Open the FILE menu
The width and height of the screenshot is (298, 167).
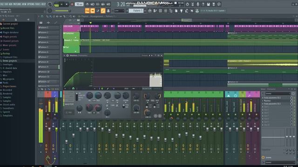click(x=2, y=4)
